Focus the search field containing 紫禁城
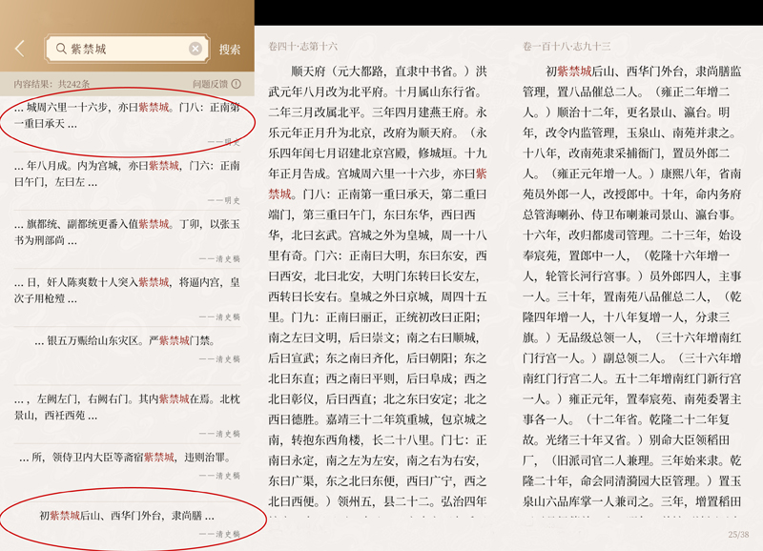 128,49
